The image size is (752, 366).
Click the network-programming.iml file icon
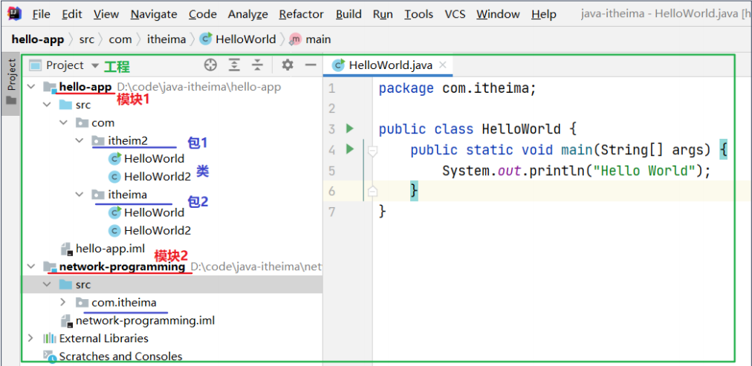67,321
